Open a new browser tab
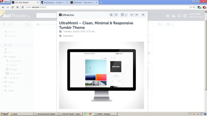 [x=101, y=3]
